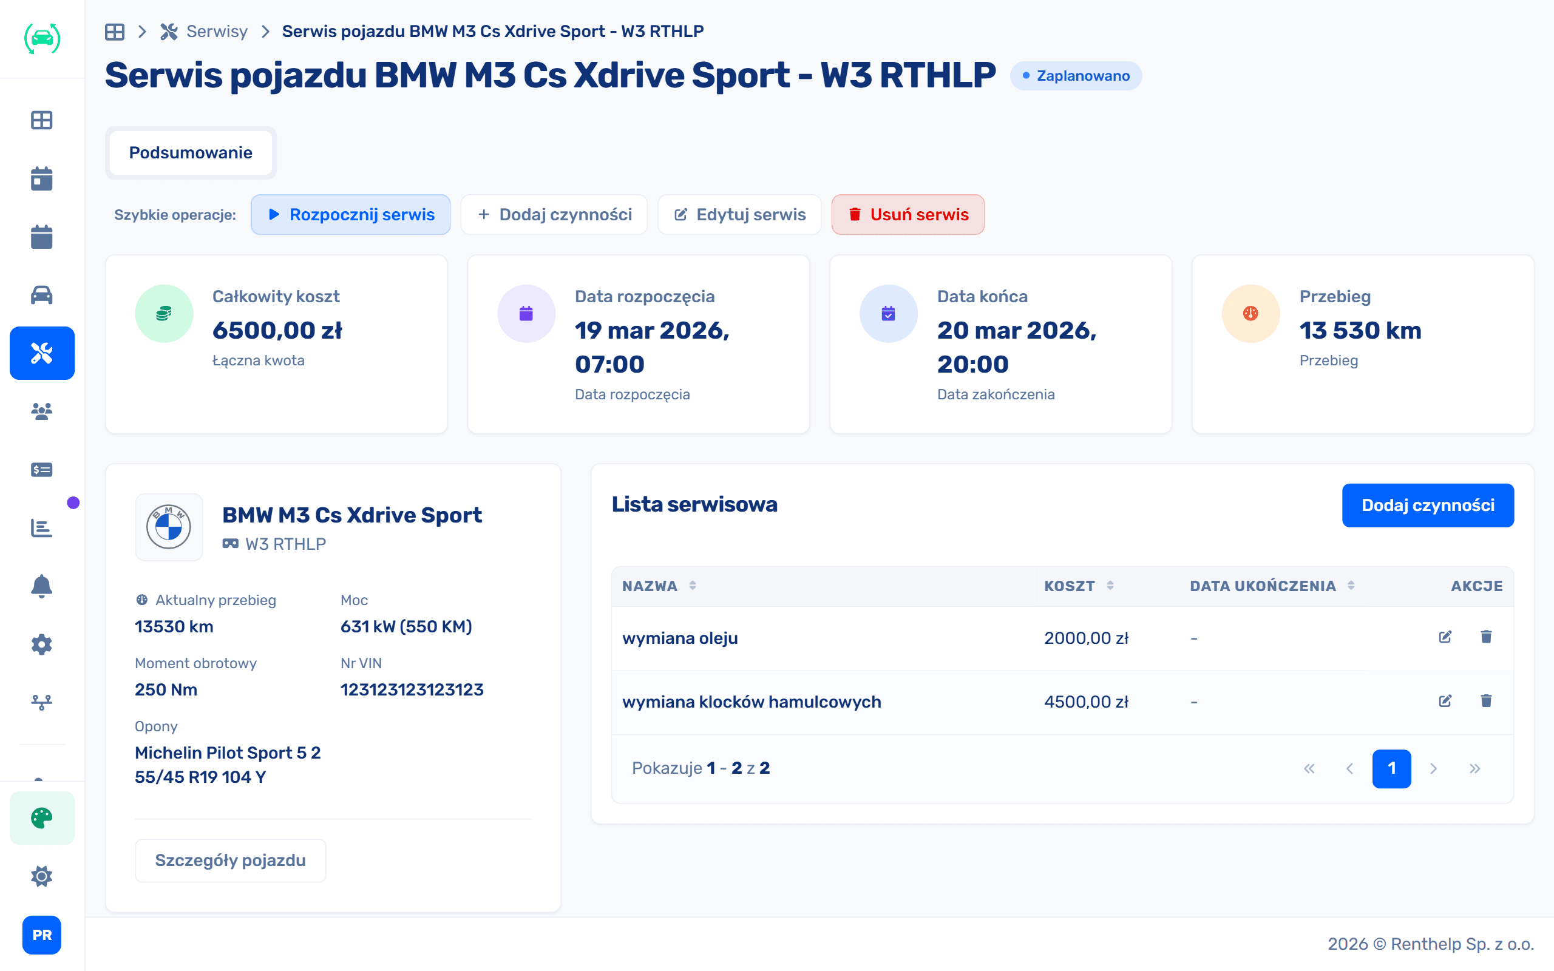Click the purple calendar icon on Data rozpoczęcia card

pyautogui.click(x=526, y=313)
